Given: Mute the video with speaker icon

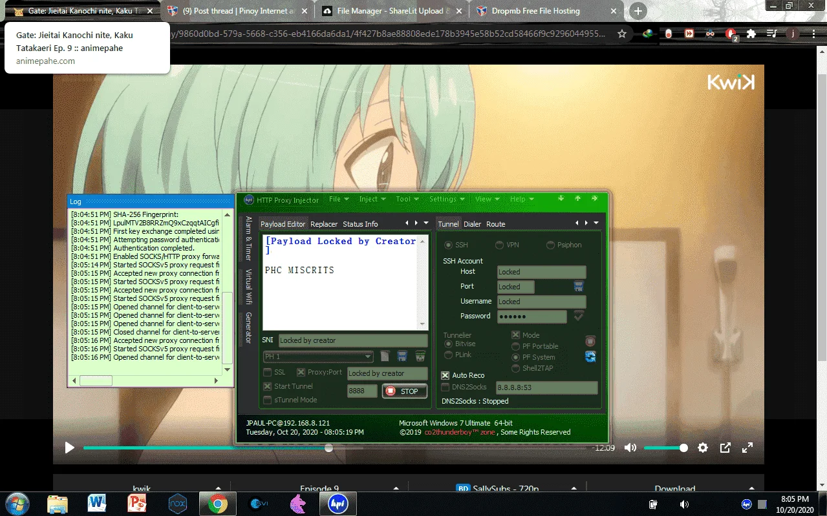Looking at the screenshot, I should click(x=630, y=448).
